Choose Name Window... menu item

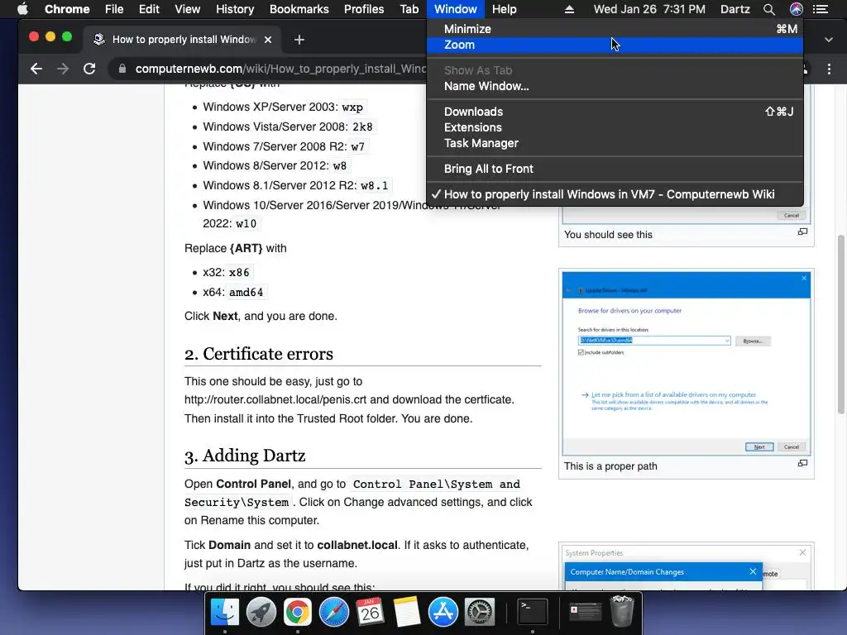click(x=615, y=86)
